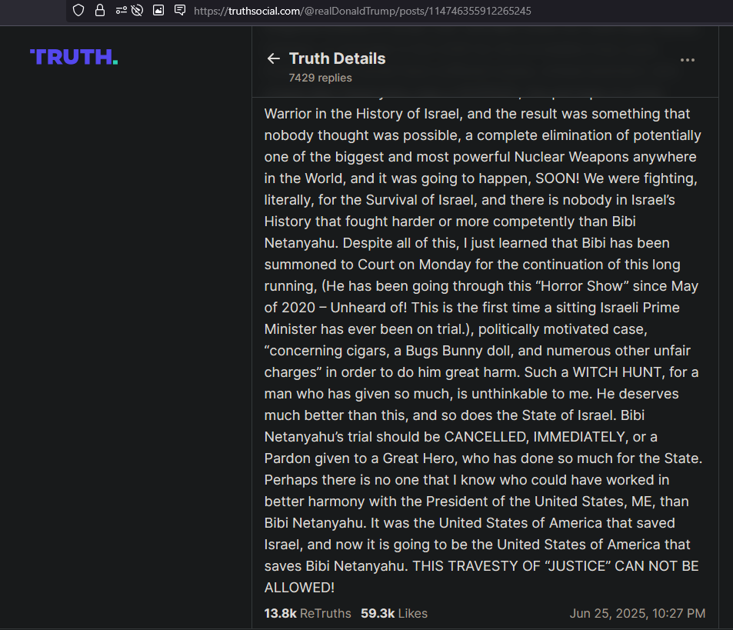Screen dimensions: 733x630
Task: Click the picture icon in address bar
Action: [158, 10]
